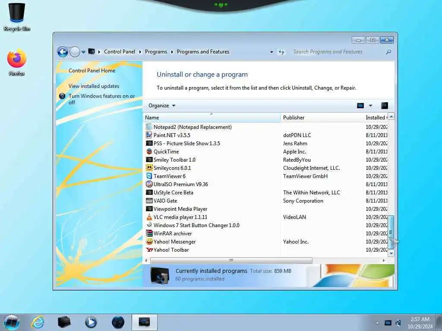This screenshot has width=442, height=331.
Task: Click the UltraISO Premium disc icon
Action: pos(149,184)
